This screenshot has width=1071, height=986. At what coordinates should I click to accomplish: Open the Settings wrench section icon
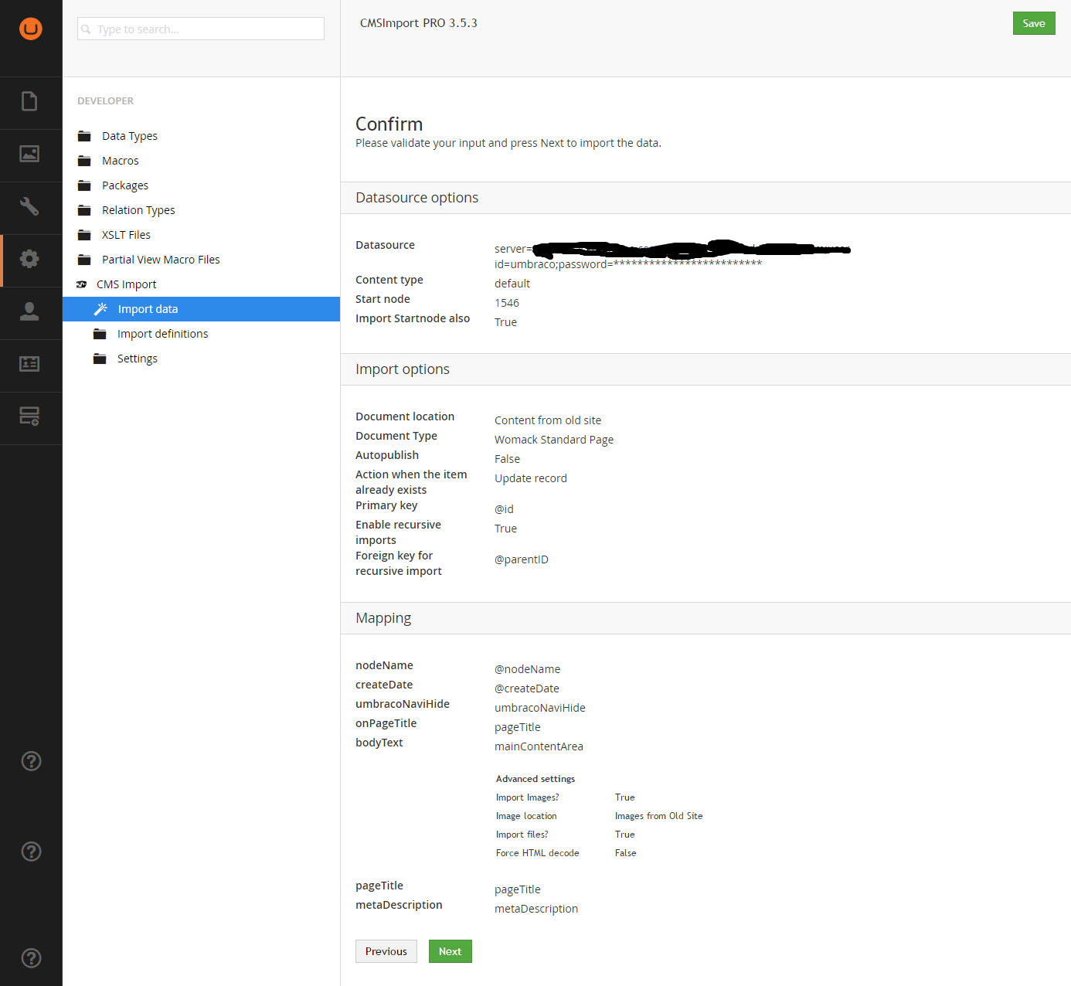(29, 206)
